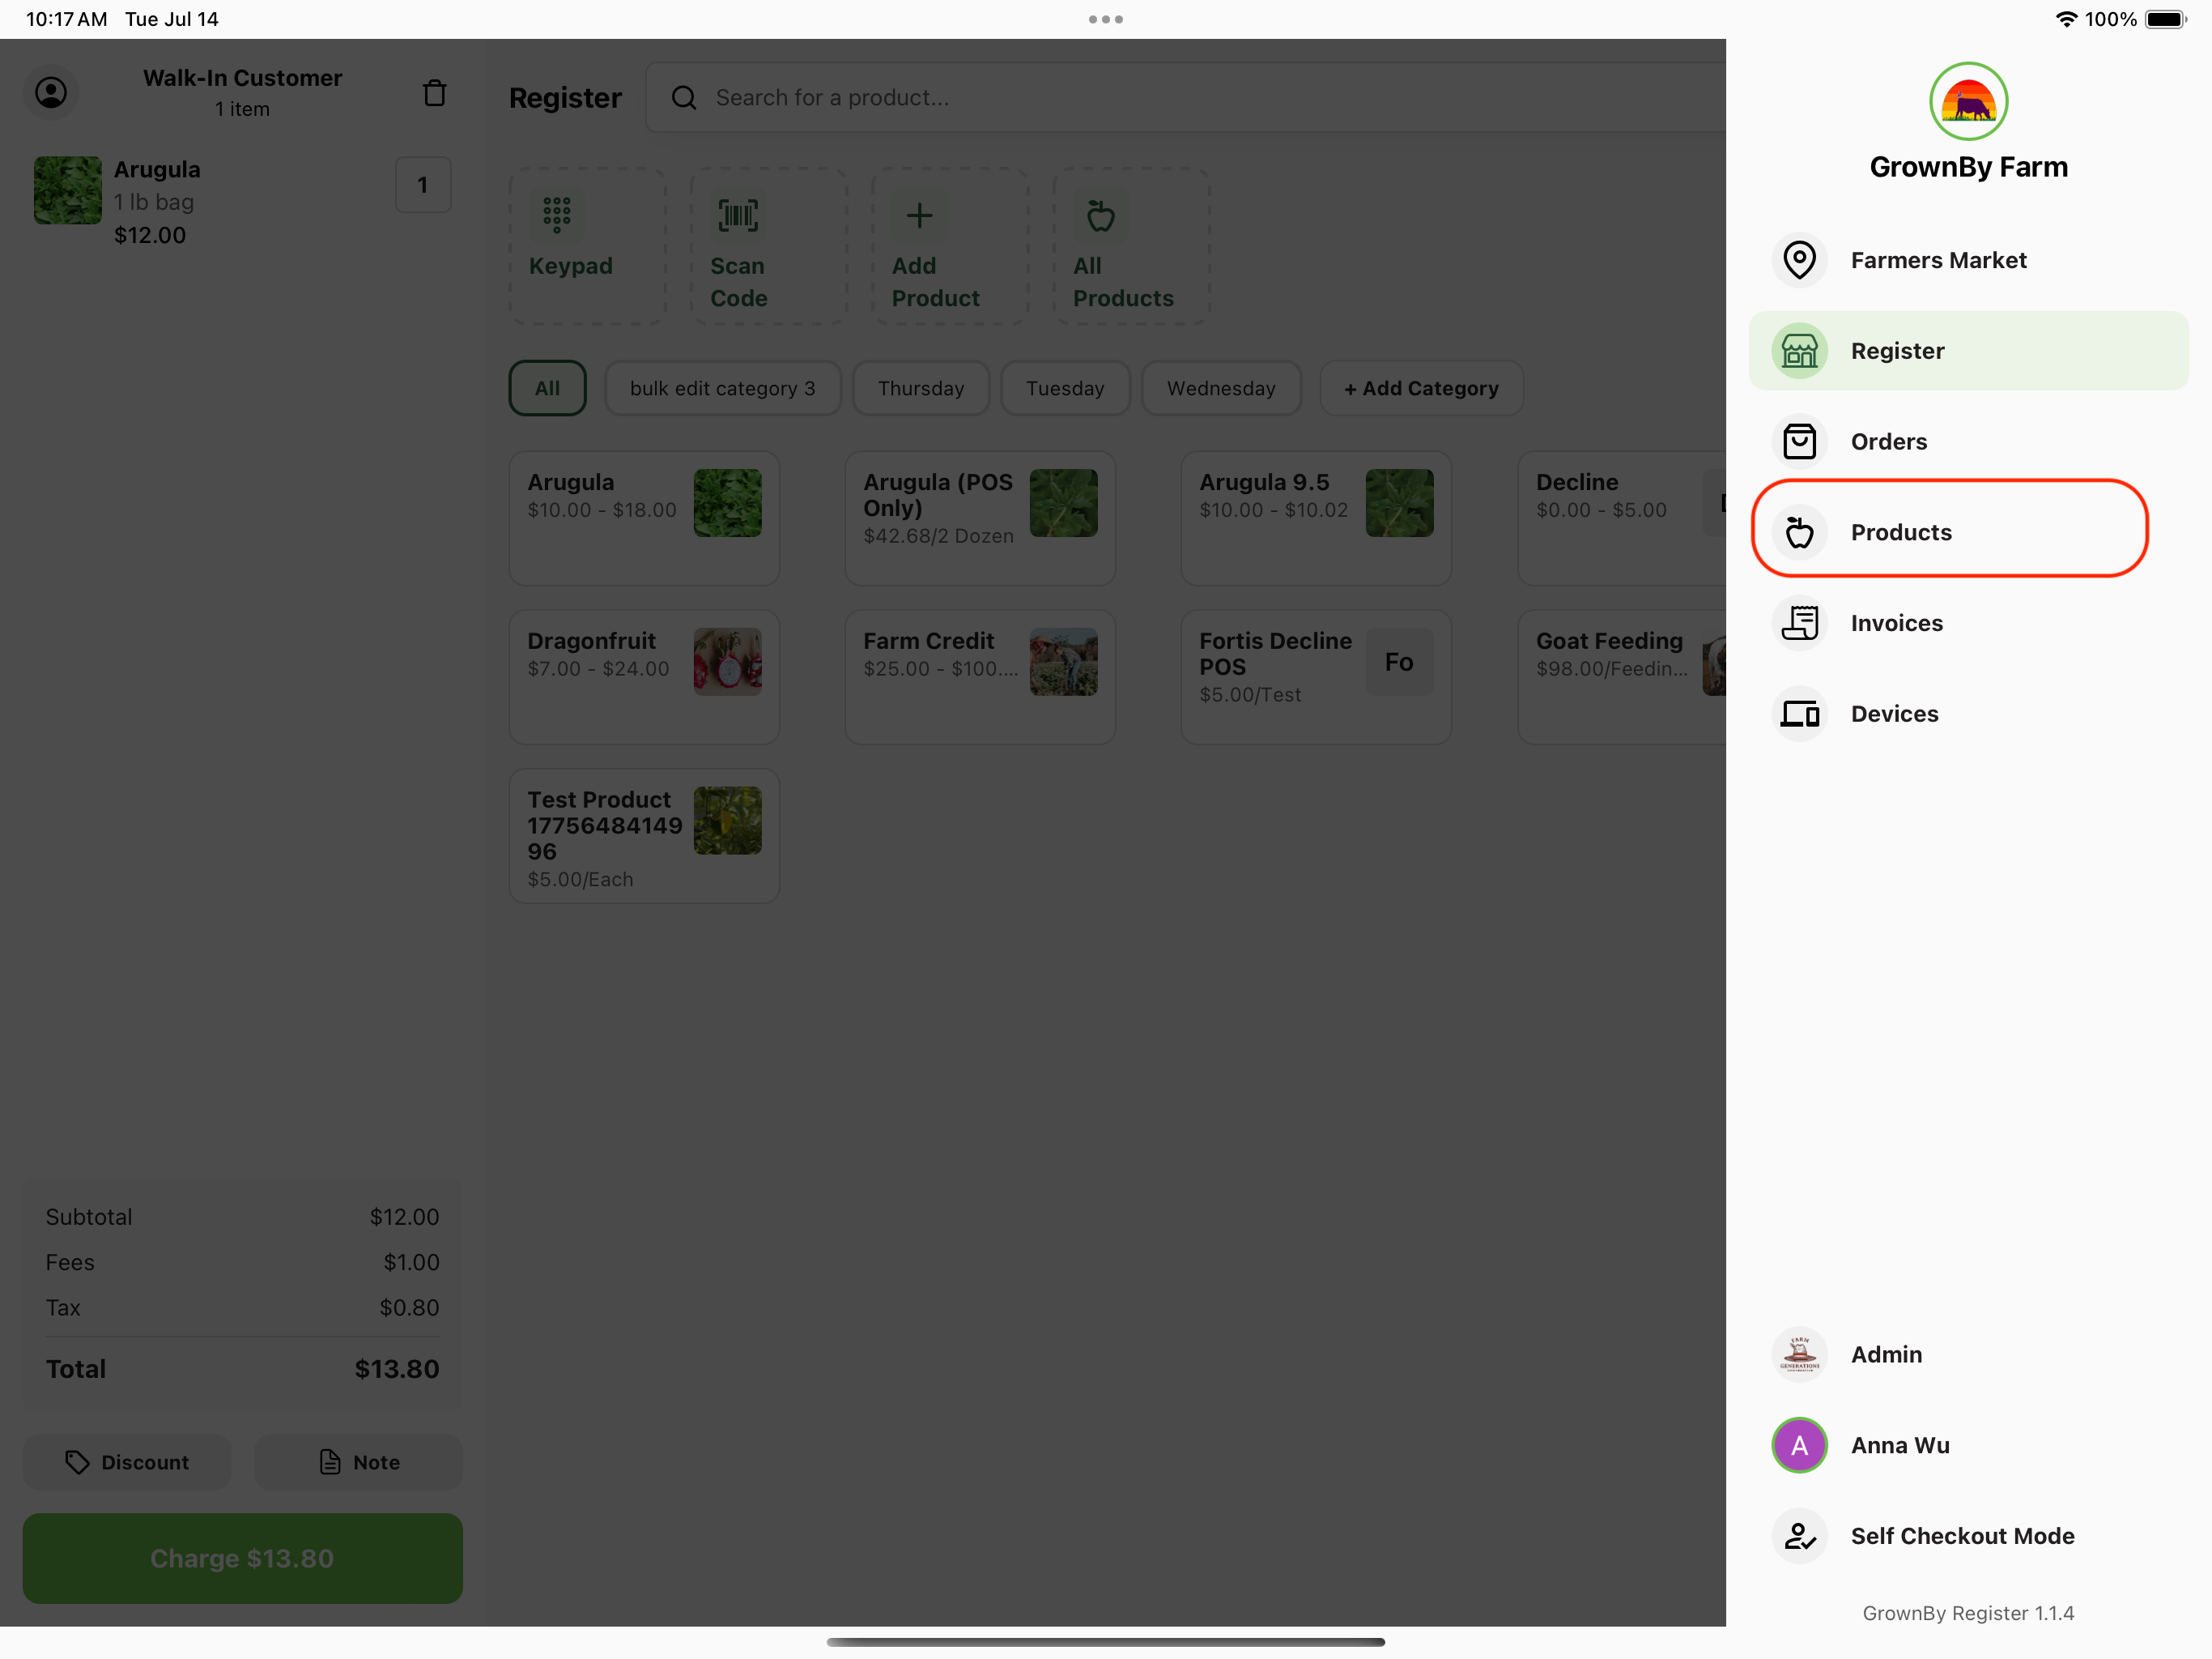The image size is (2212, 1659).
Task: Tap GrownBy Register 1.1.4 version text
Action: coord(1967,1612)
